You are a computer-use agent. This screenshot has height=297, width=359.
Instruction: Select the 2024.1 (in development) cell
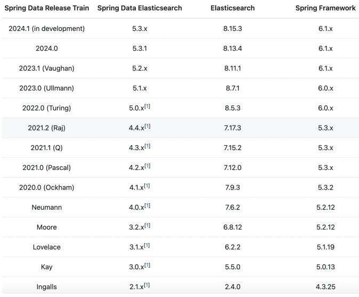point(47,29)
